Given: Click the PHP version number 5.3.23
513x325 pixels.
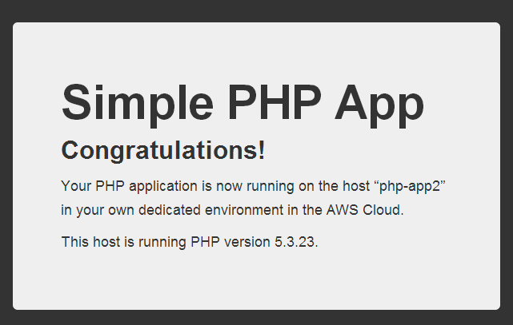Looking at the screenshot, I should [x=295, y=242].
